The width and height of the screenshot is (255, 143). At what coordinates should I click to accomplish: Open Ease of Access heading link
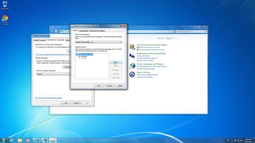tap(143, 72)
